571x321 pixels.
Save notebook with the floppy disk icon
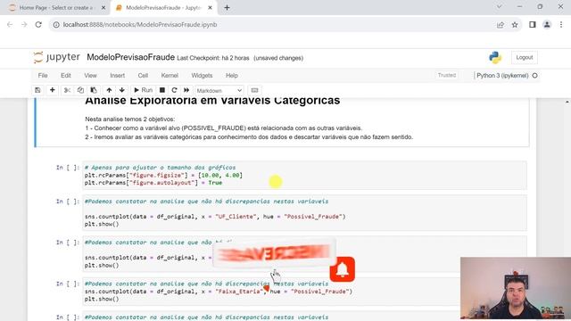[37, 90]
